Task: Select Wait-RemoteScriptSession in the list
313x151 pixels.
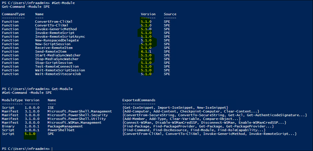Action: (x=60, y=70)
